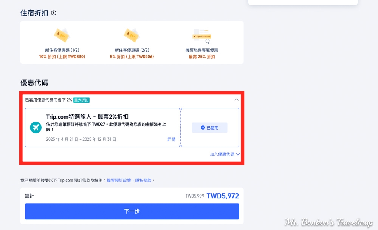Screen dimensions: 378x230
Task: Select the 最高 25% 折扣 flyer offer
Action: (201, 57)
